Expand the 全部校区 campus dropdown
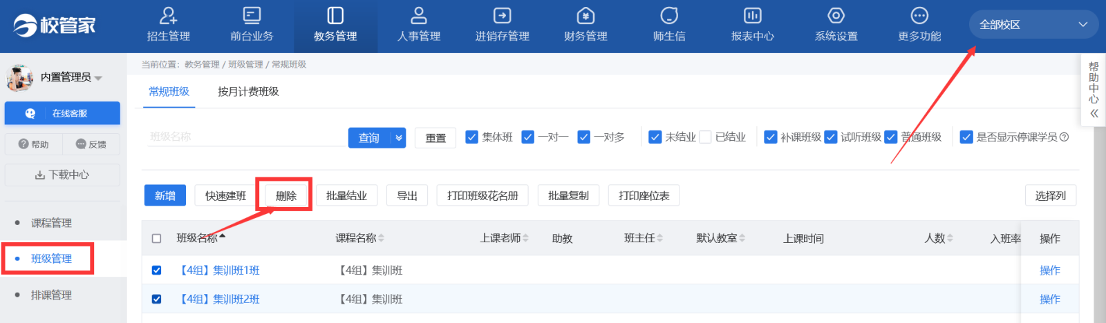This screenshot has width=1106, height=323. (1082, 25)
